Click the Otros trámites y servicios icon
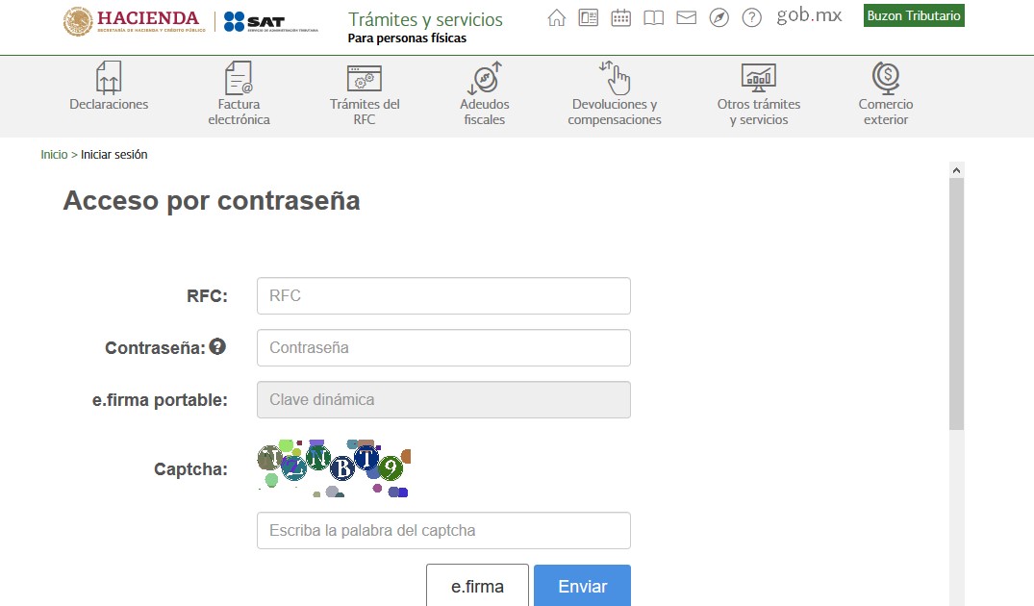 click(758, 78)
